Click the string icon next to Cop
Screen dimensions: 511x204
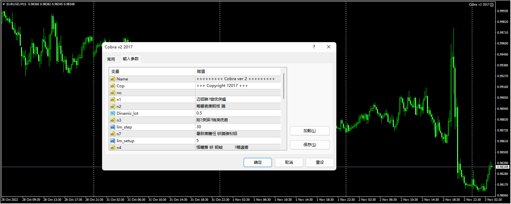(x=112, y=86)
